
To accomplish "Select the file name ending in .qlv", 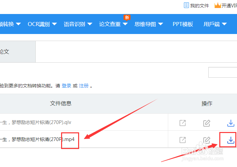I will pos(35,122).
